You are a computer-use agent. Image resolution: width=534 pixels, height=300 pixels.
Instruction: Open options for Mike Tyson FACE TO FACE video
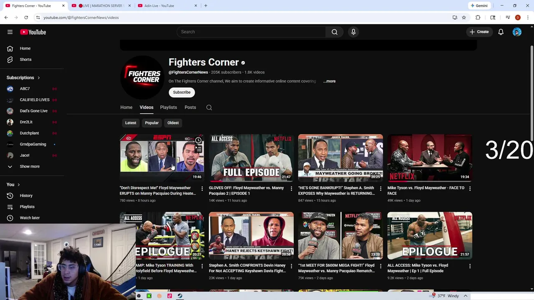coord(470,189)
